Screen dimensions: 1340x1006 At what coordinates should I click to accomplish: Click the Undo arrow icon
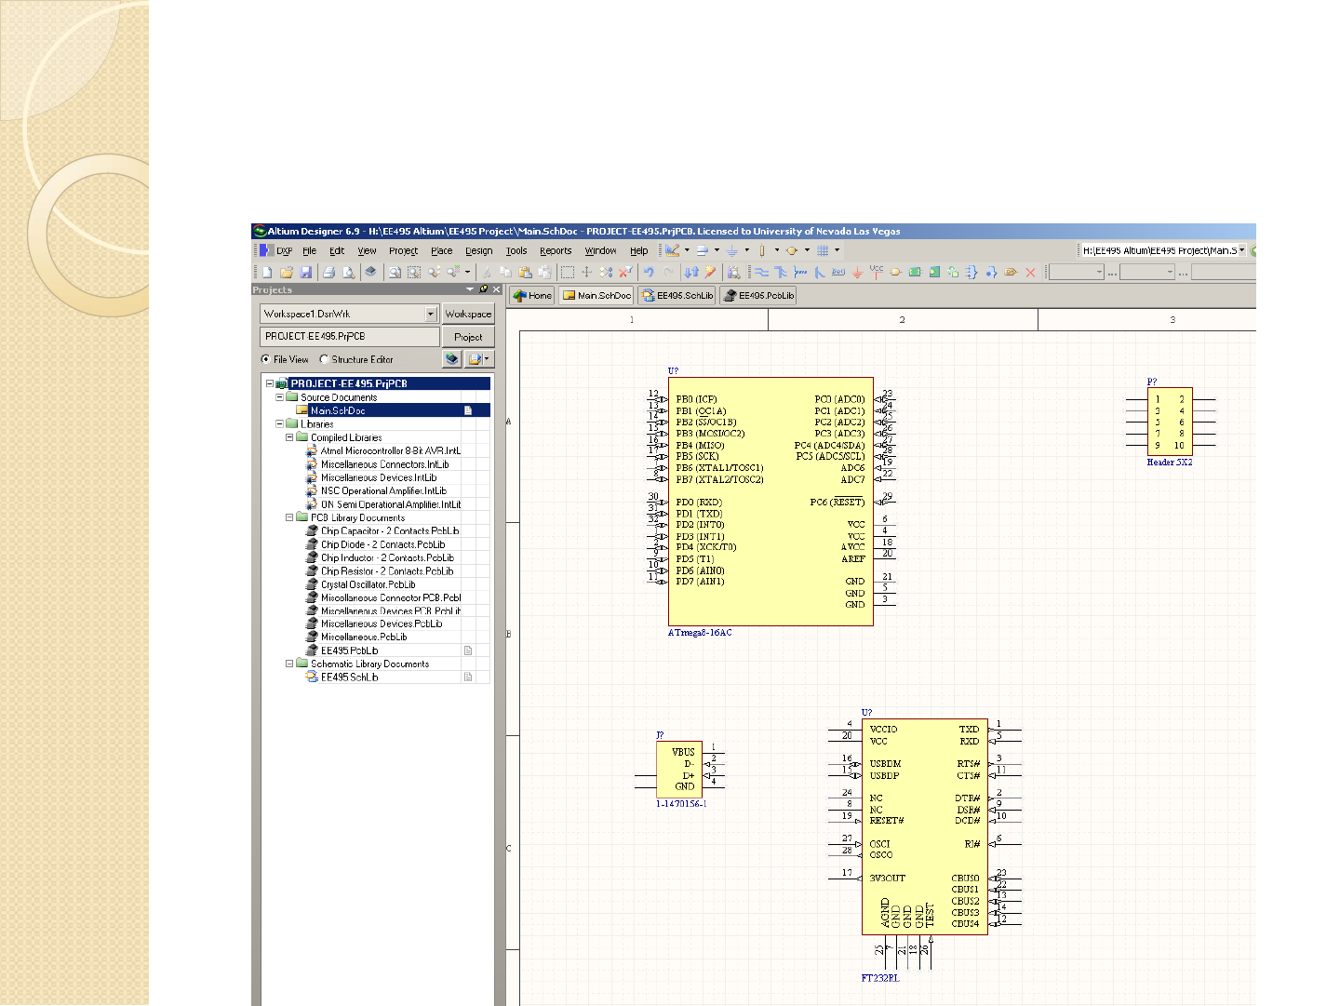(x=649, y=273)
